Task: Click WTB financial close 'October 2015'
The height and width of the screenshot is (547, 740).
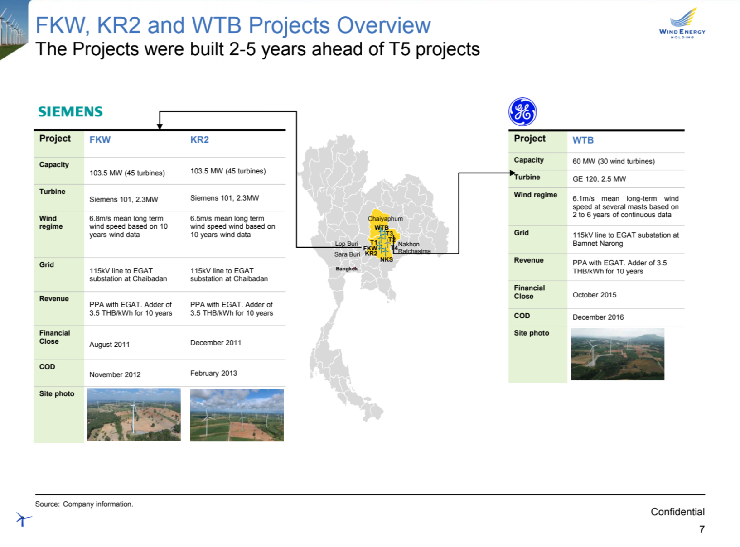Action: pyautogui.click(x=594, y=295)
